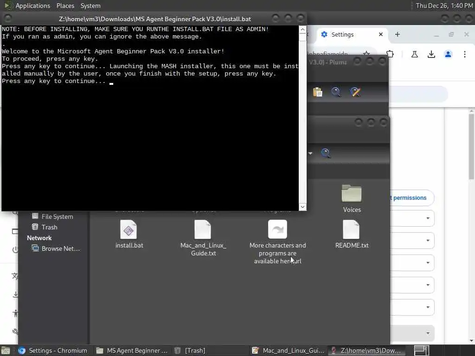Switch to the [Trash] window in taskbar

coord(190,350)
